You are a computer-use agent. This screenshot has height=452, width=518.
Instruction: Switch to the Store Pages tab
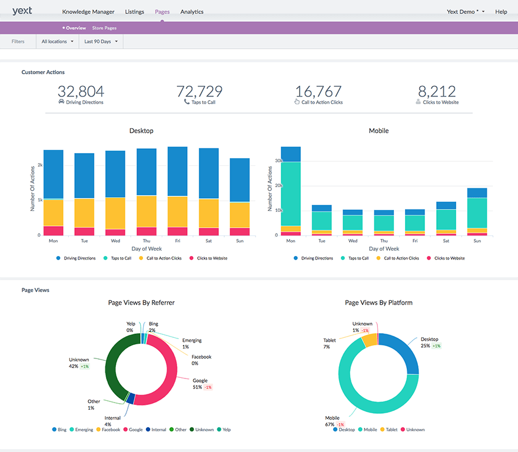104,28
